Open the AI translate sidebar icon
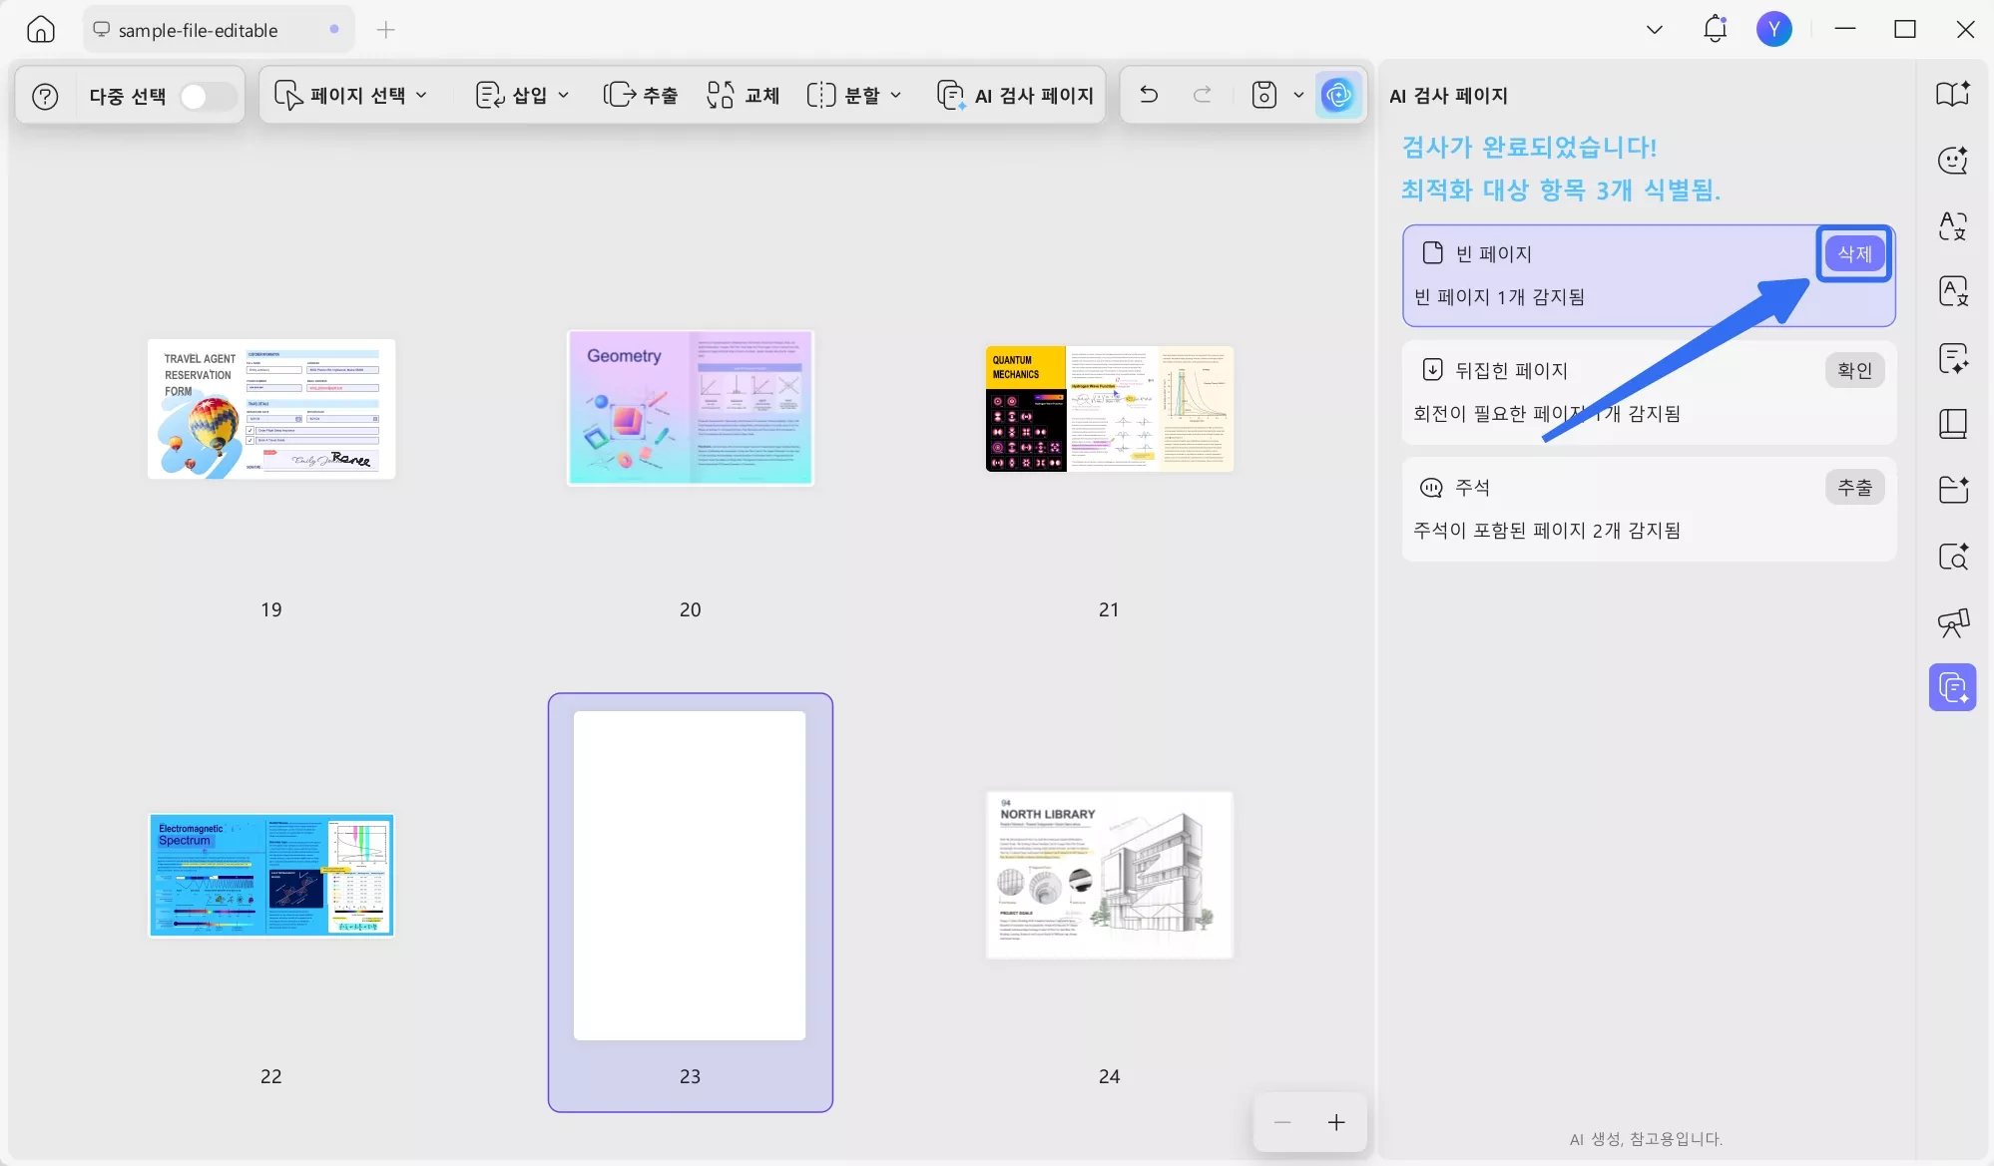Viewport: 1994px width, 1166px height. click(x=1953, y=226)
